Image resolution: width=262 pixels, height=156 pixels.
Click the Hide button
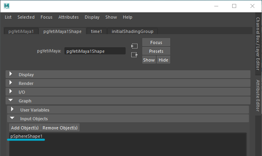tap(163, 60)
